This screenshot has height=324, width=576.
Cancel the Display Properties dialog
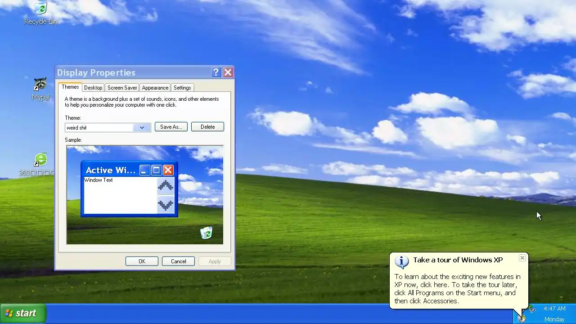pyautogui.click(x=178, y=261)
